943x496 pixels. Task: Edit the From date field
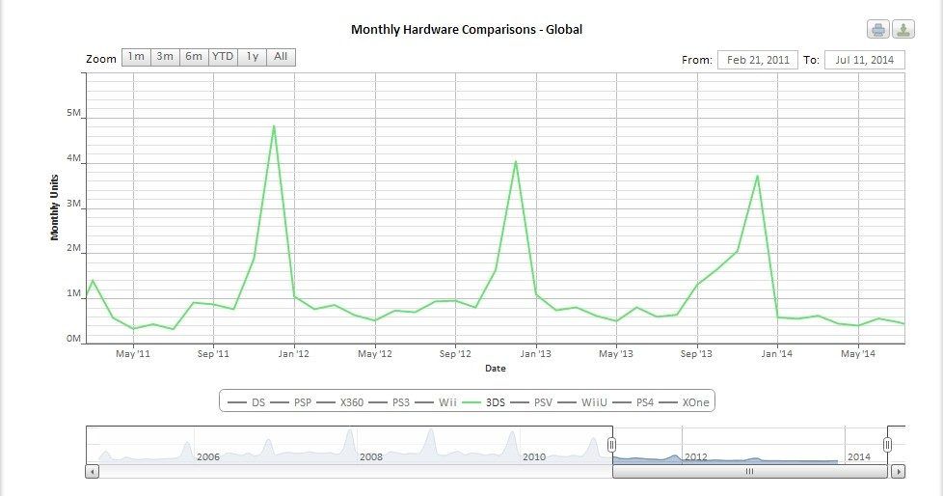pos(757,60)
